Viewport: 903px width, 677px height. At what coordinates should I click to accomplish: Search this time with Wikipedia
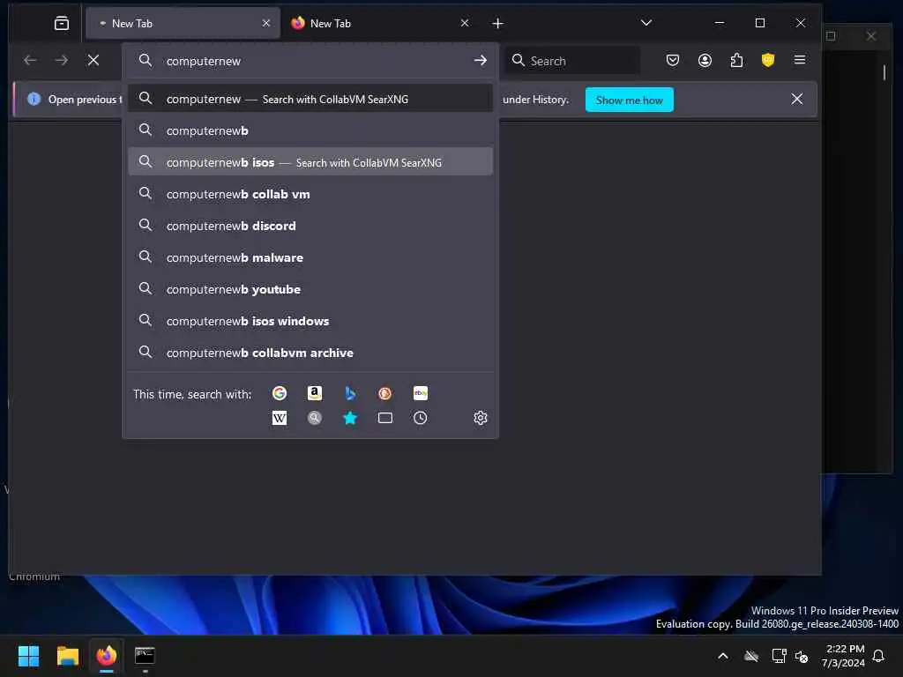280,418
